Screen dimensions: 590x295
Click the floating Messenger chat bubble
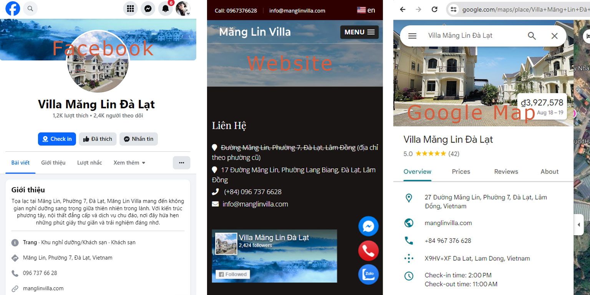(368, 226)
